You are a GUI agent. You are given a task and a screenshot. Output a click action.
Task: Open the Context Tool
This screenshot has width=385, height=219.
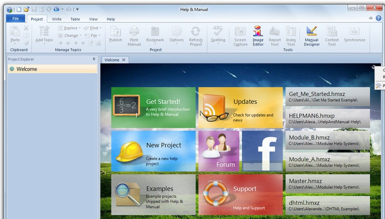pyautogui.click(x=331, y=36)
